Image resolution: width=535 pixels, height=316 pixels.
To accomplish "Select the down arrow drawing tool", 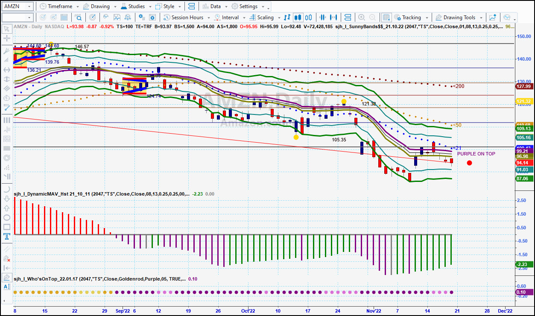I will pyautogui.click(x=7, y=199).
